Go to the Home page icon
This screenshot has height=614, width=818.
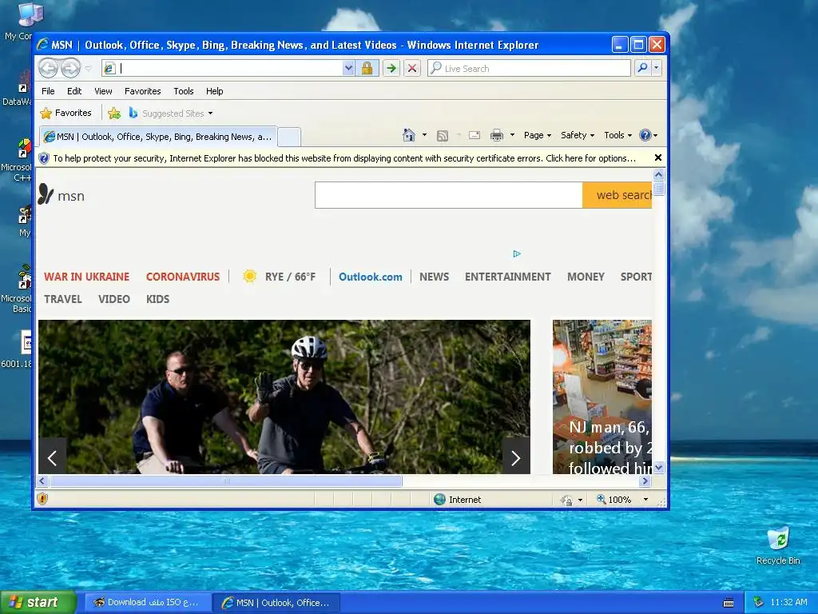[409, 135]
